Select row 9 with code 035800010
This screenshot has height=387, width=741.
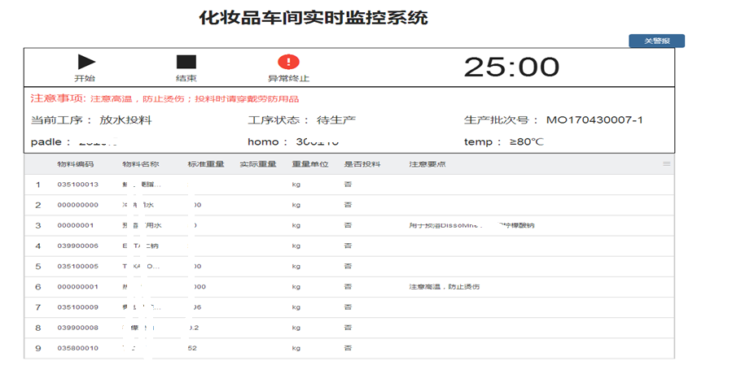pos(77,348)
